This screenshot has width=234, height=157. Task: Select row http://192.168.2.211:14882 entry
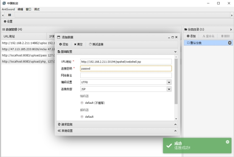point(28,43)
